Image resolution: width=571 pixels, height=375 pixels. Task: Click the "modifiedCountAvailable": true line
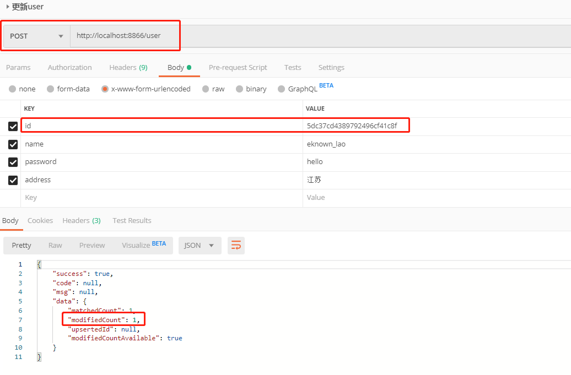(x=125, y=338)
